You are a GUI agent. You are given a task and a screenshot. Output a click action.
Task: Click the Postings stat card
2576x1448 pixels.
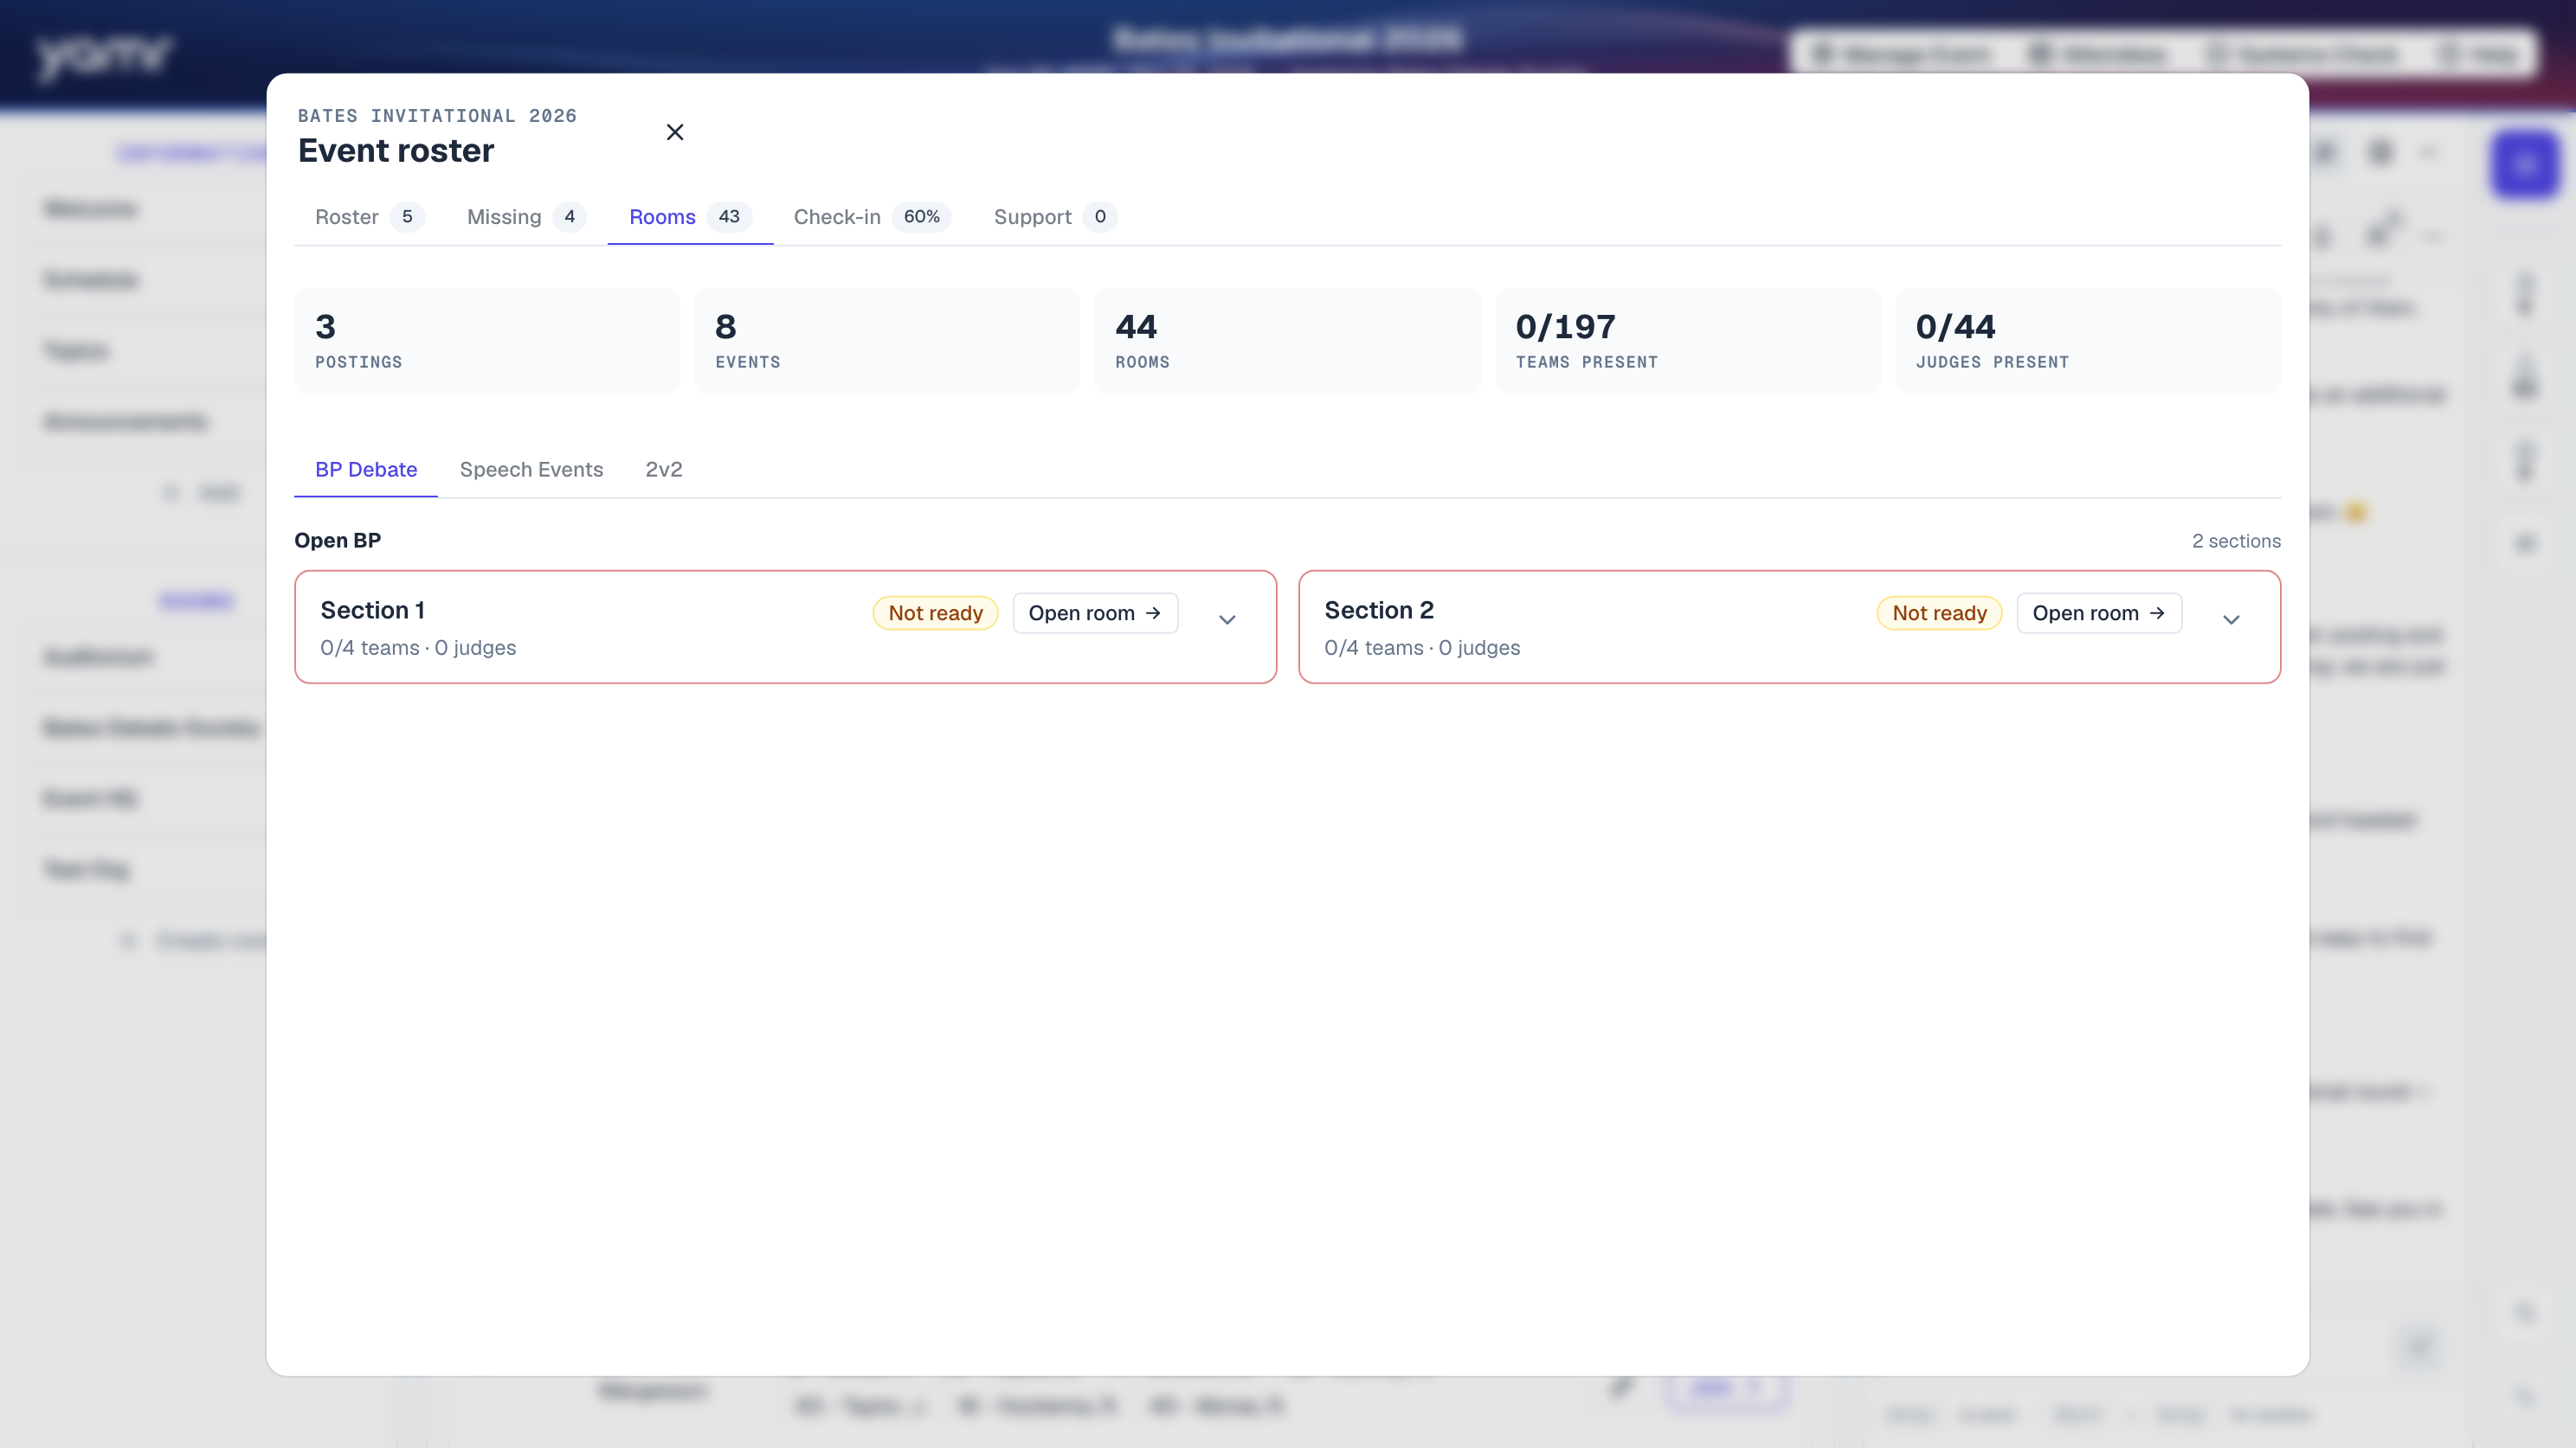click(487, 341)
